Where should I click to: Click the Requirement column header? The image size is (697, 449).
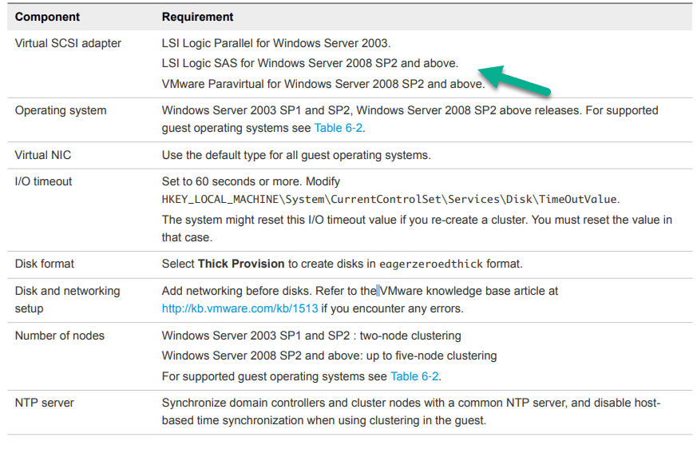[x=198, y=16]
